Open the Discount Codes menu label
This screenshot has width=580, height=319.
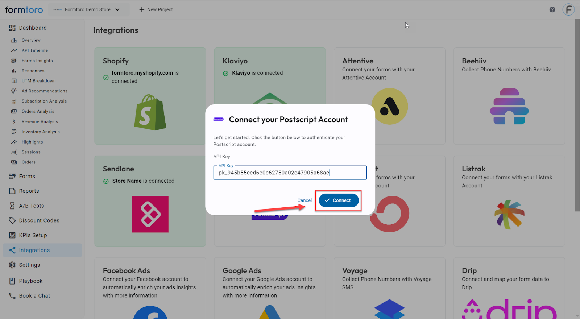click(x=39, y=220)
